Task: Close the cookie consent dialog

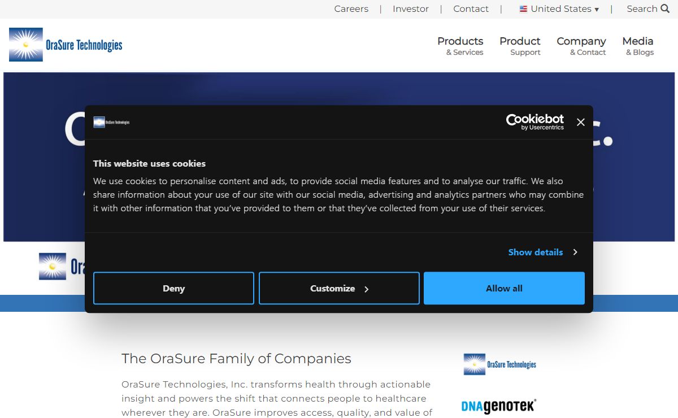Action: 580,122
